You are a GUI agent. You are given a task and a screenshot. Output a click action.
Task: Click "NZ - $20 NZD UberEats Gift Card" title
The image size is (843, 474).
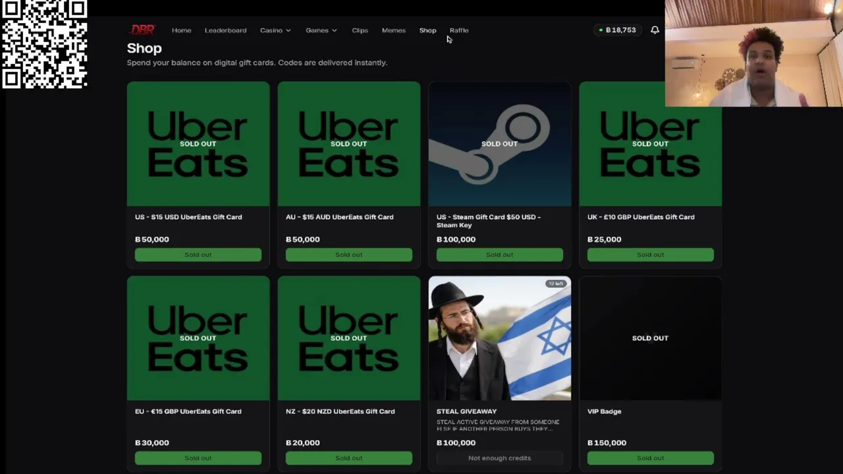tap(340, 411)
